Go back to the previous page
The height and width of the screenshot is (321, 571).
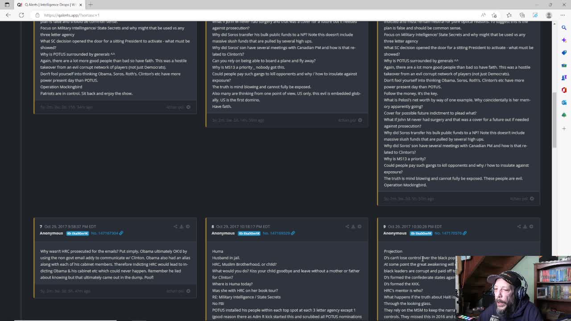[x=8, y=15]
